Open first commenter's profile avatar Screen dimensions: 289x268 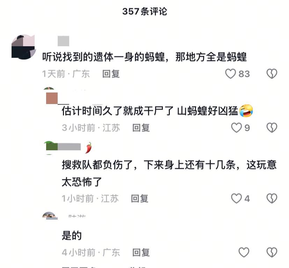tap(23, 47)
